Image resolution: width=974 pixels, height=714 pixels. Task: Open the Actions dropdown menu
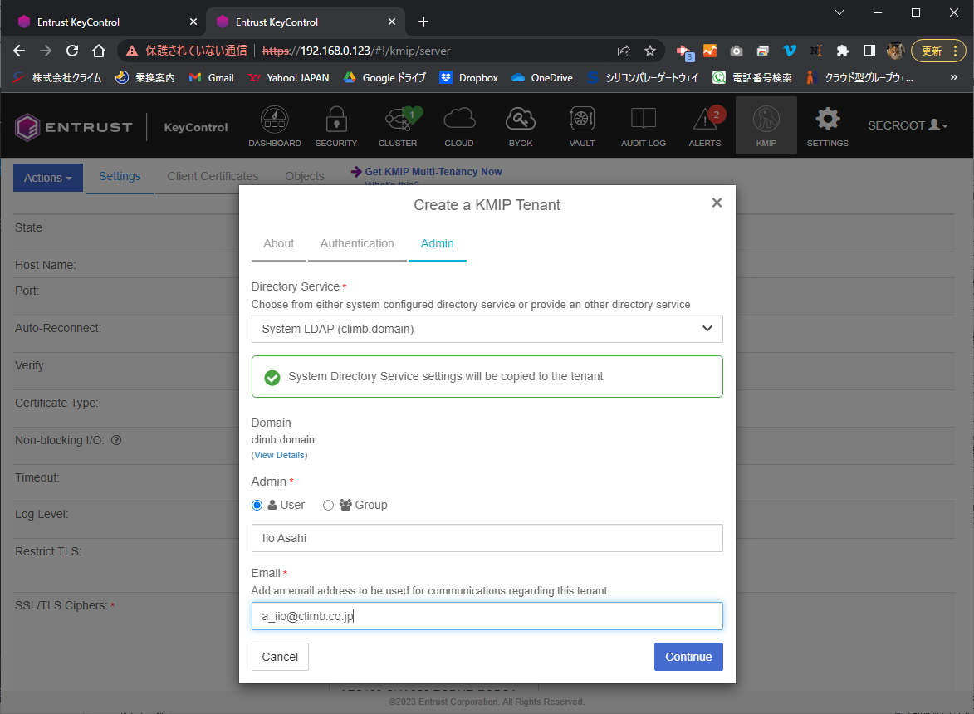click(48, 178)
